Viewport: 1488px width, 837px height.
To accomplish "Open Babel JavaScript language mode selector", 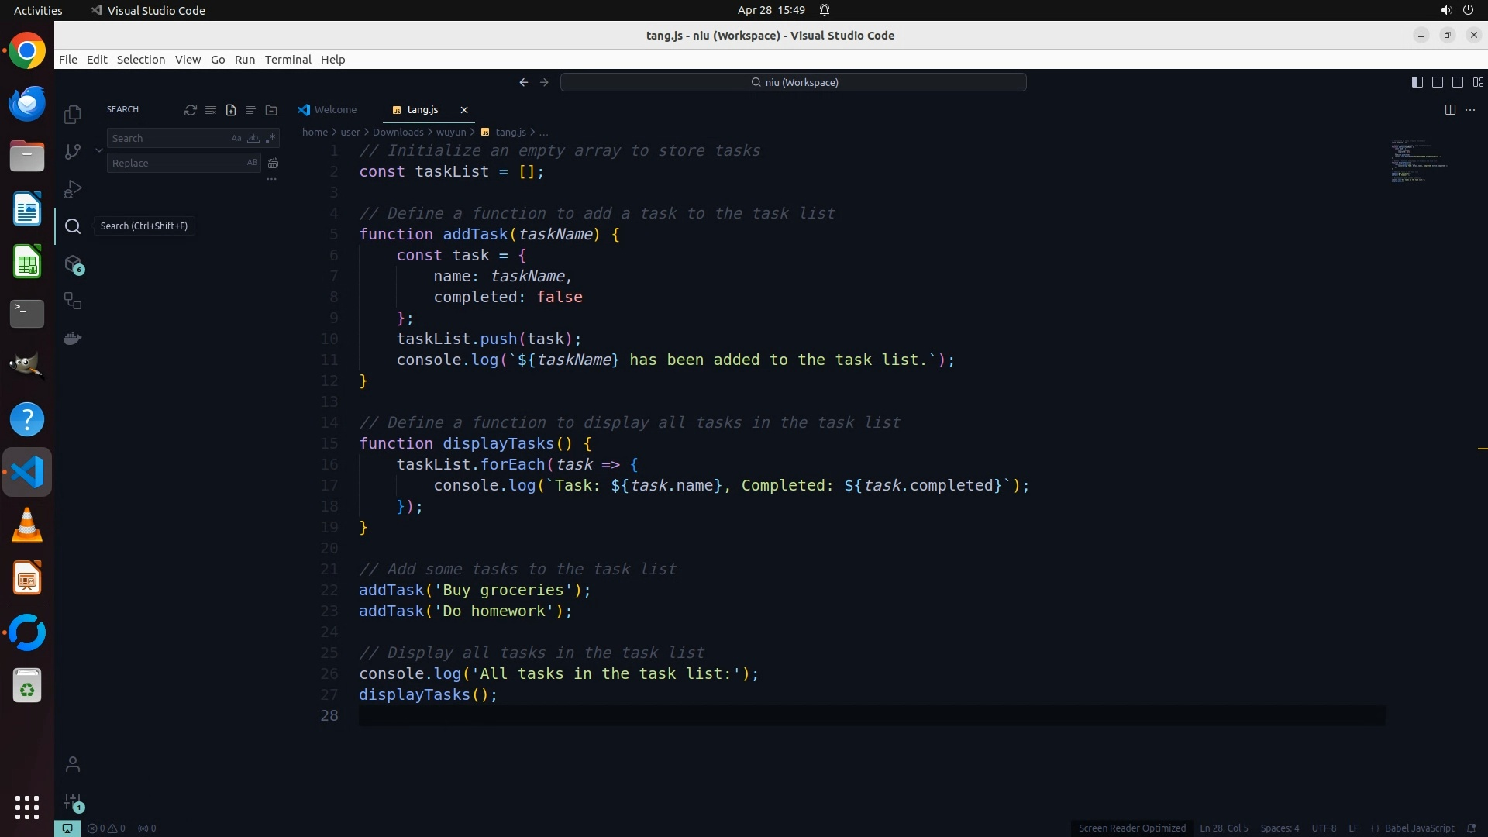I will pyautogui.click(x=1418, y=828).
